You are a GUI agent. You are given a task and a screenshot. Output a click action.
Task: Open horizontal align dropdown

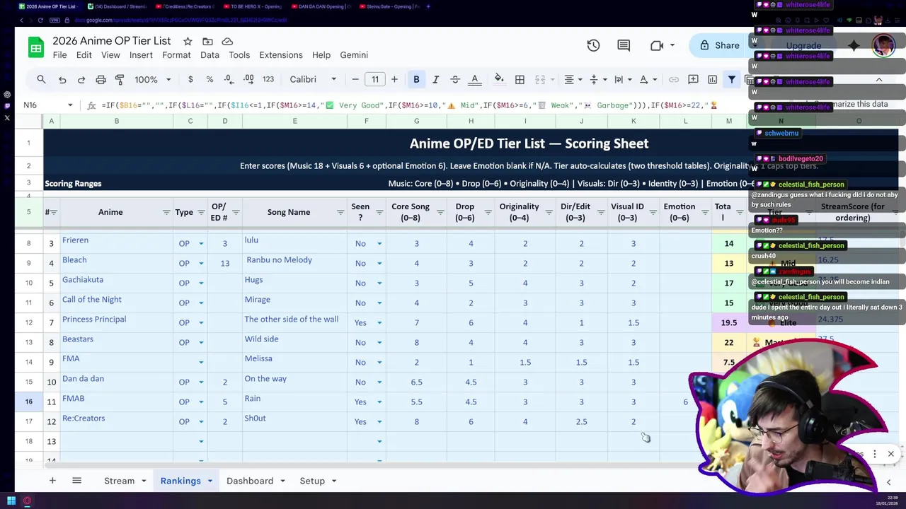pyautogui.click(x=573, y=79)
